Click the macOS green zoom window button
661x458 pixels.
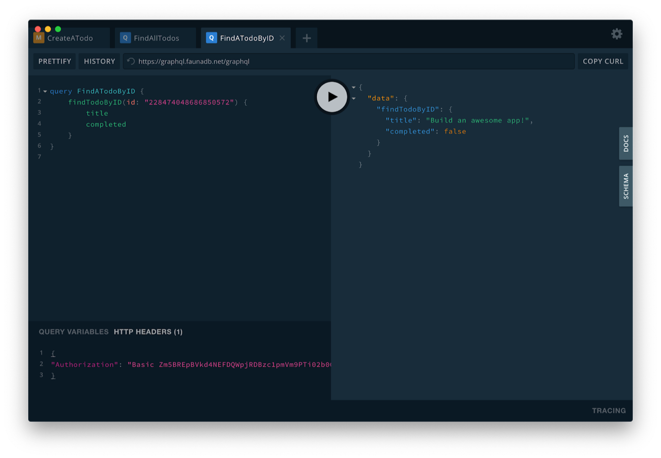point(58,29)
